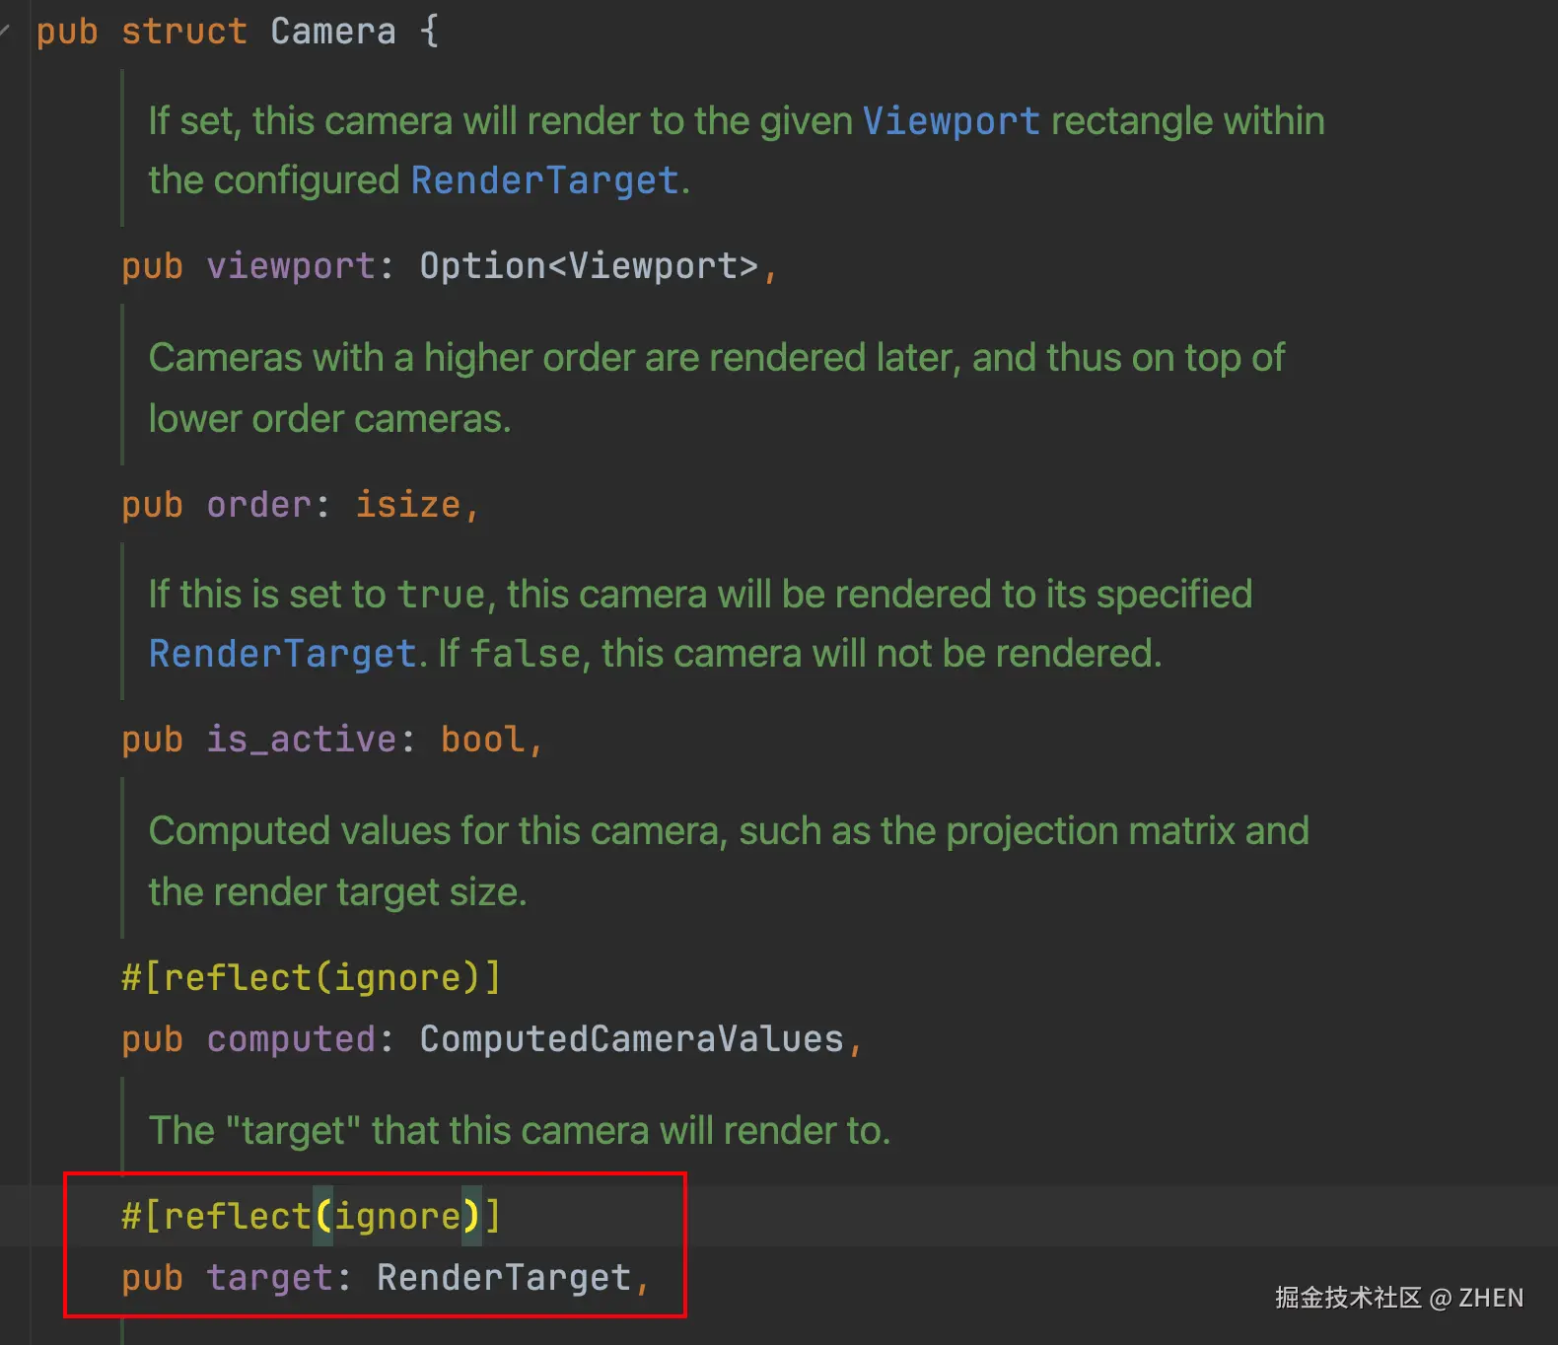Click RenderTarget link before 'If false'
Screen dimensions: 1558x1345
coord(282,654)
